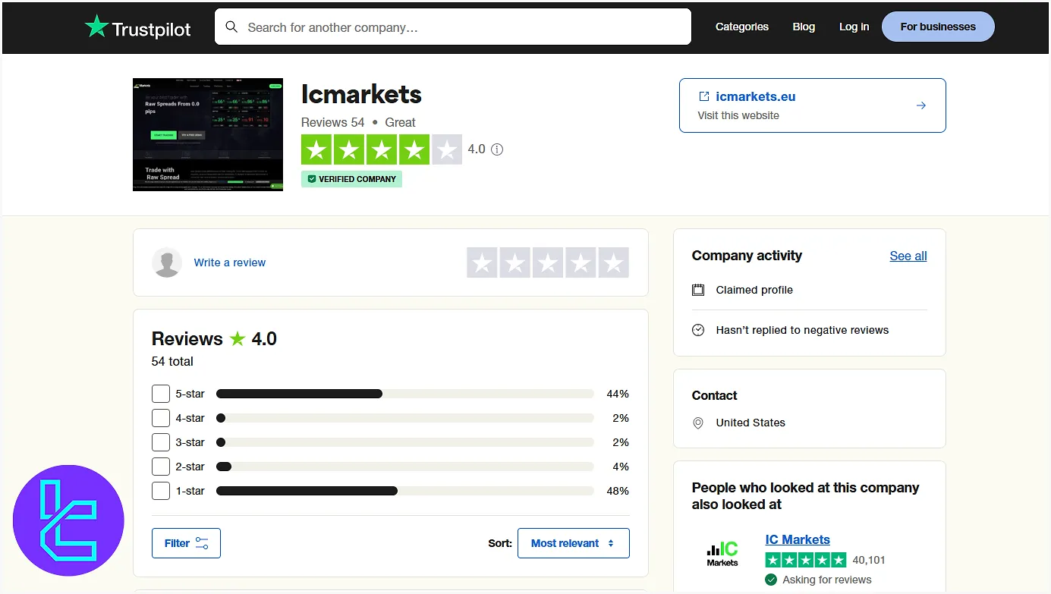Open the Most relevant sort dropdown

574,543
